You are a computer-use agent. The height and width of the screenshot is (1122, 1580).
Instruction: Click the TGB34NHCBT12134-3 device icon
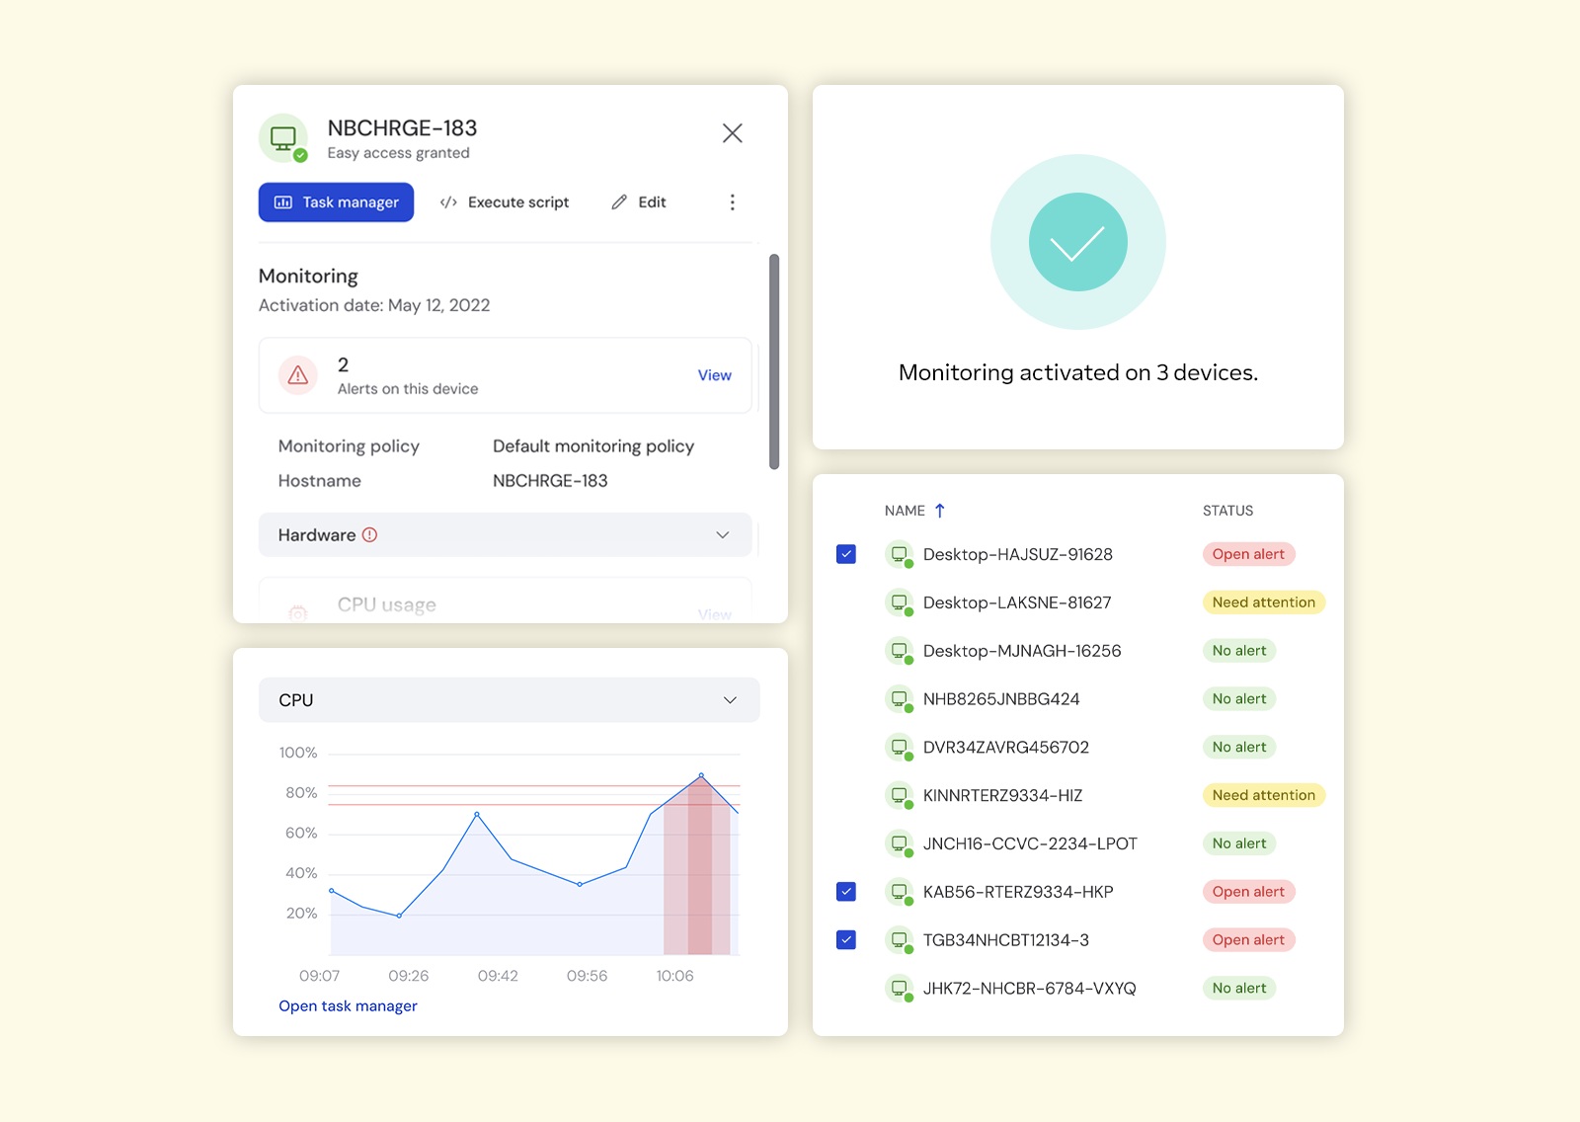point(900,940)
